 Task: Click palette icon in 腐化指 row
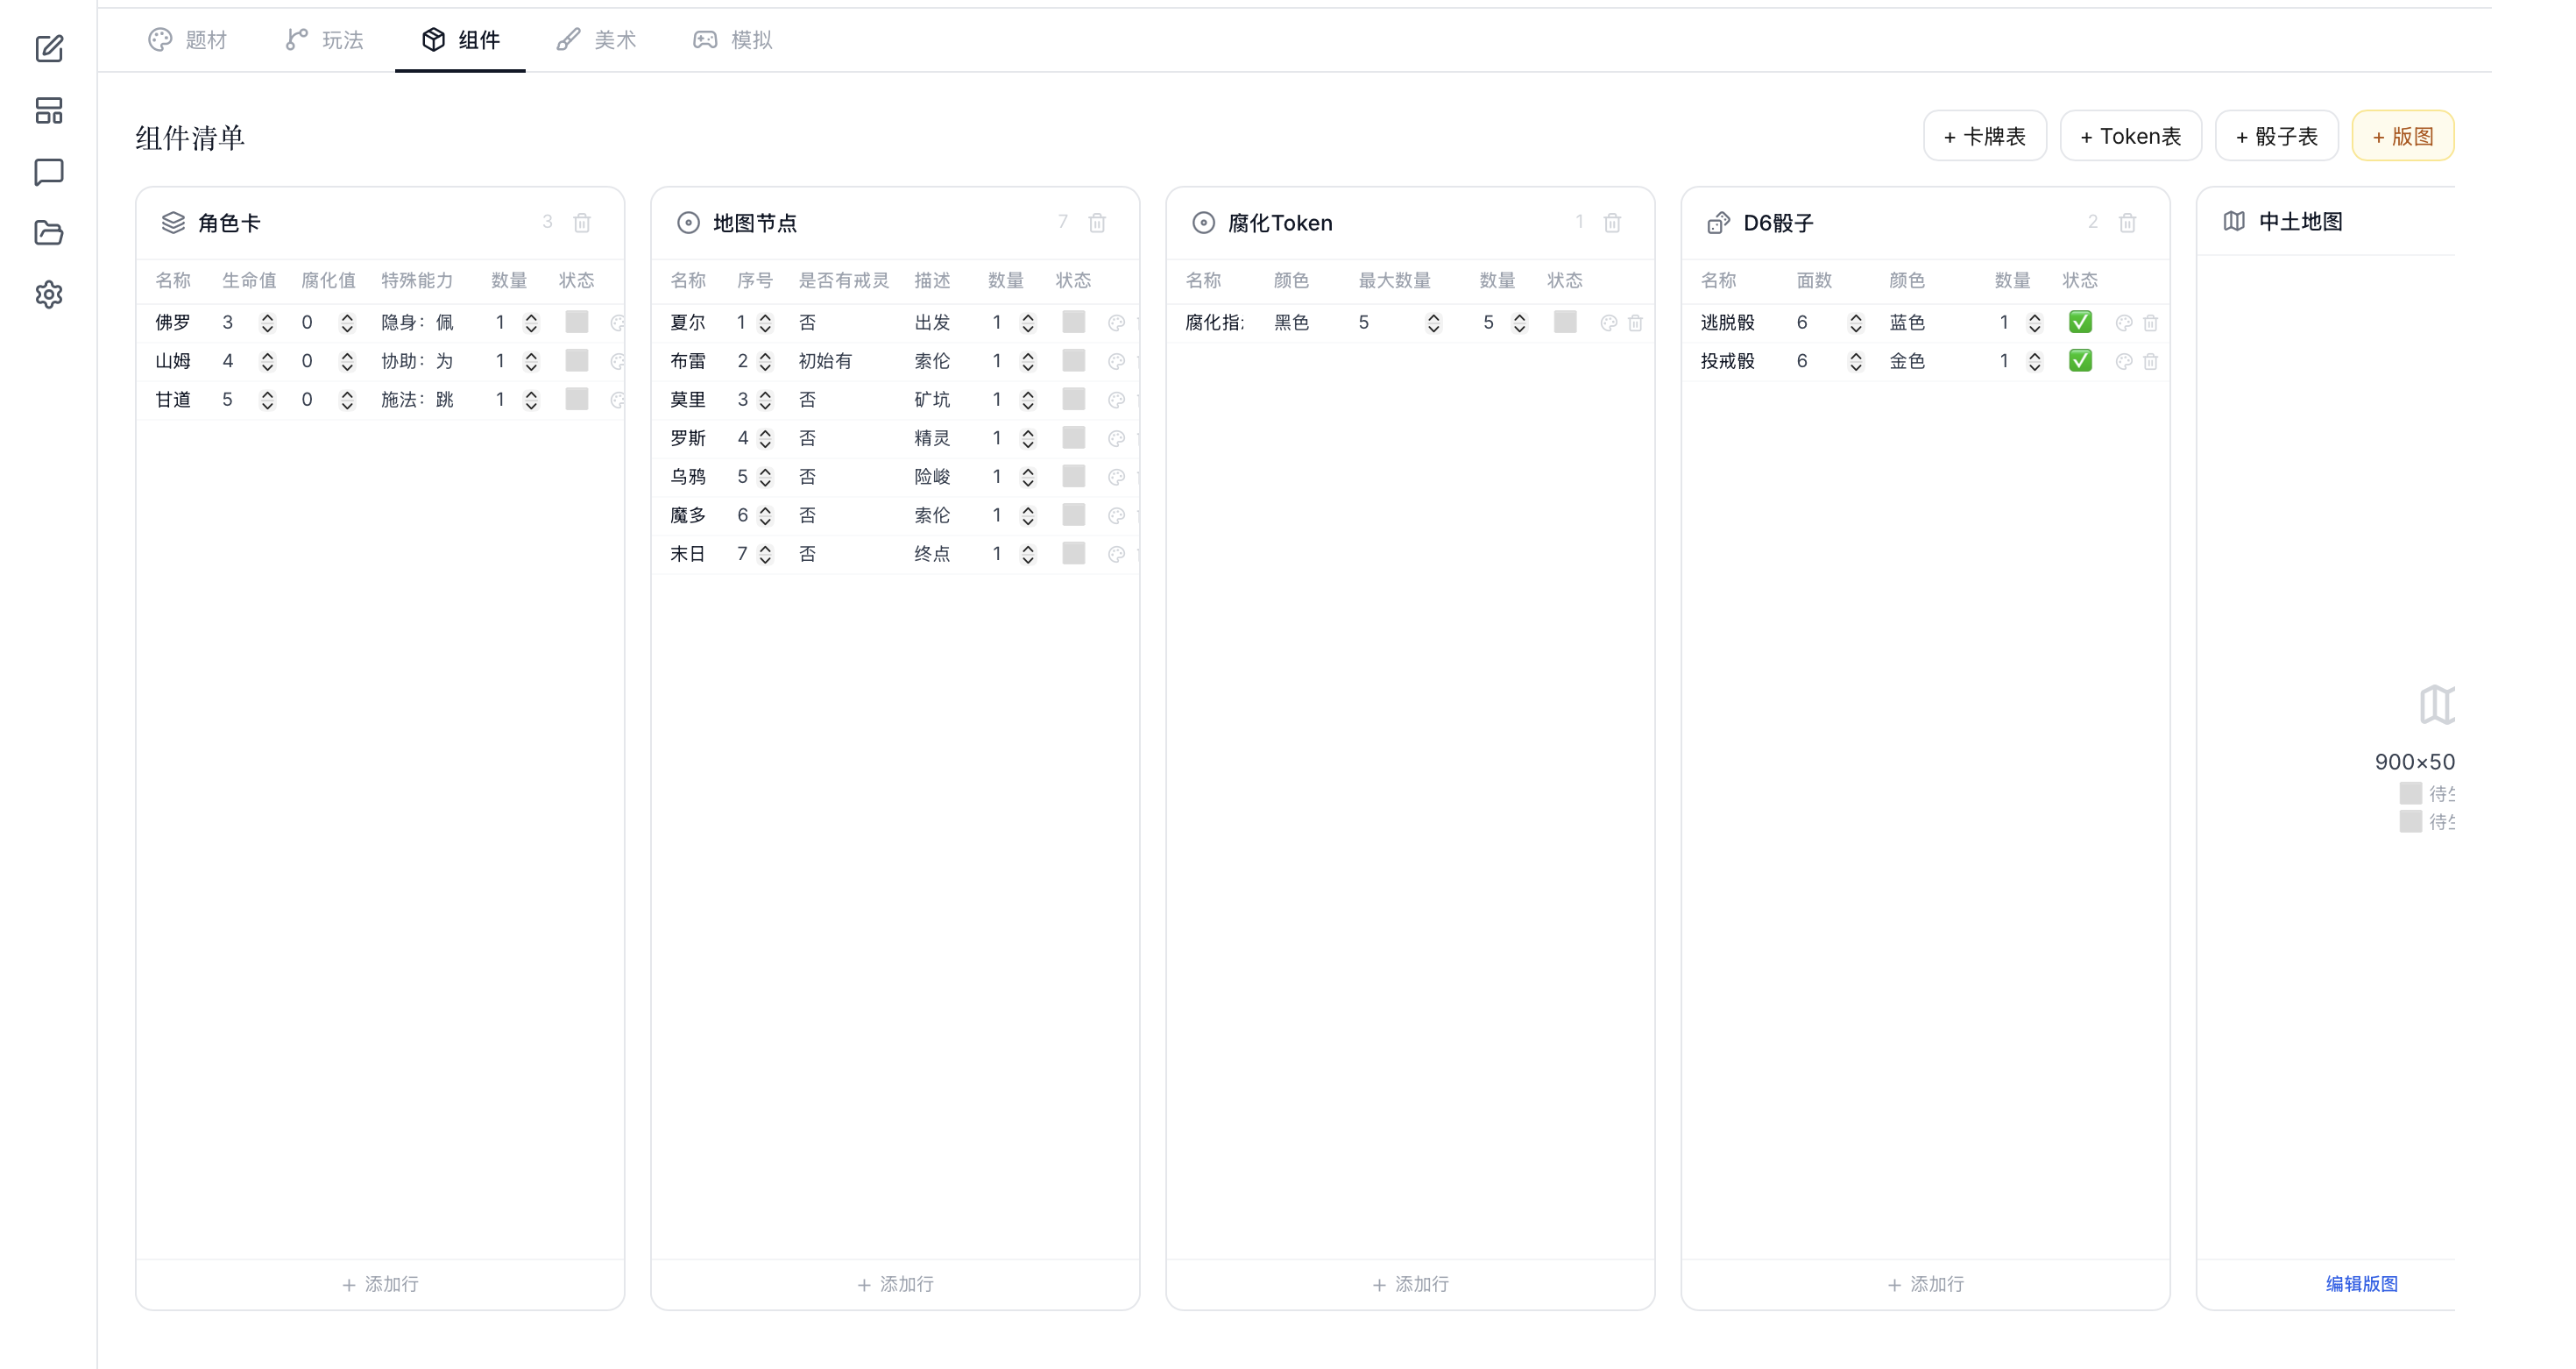[x=1609, y=323]
